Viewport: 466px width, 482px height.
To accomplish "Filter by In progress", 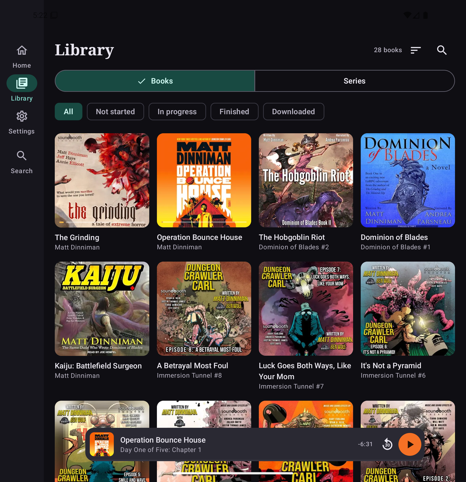I will pos(177,112).
